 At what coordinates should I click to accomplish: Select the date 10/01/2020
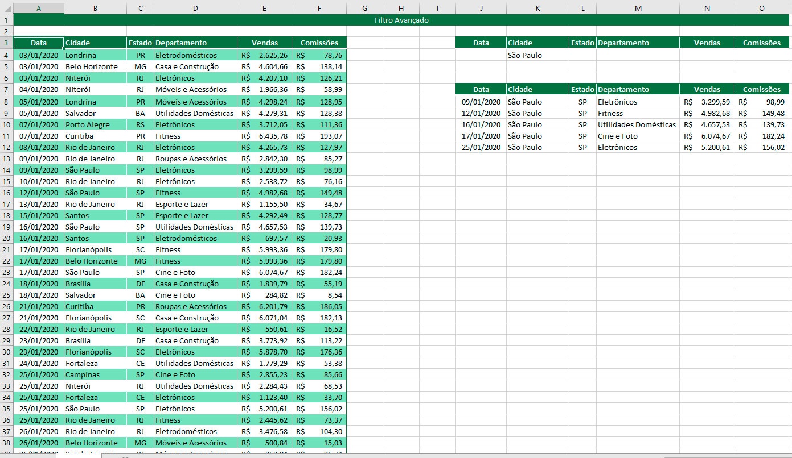(39, 181)
